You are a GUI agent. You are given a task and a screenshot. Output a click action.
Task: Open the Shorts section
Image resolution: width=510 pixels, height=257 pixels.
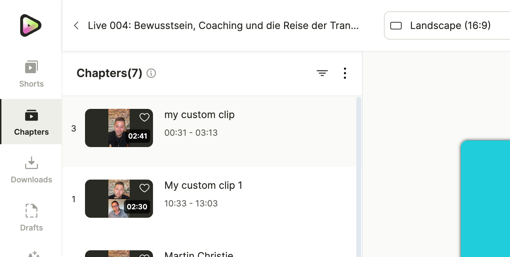[32, 74]
